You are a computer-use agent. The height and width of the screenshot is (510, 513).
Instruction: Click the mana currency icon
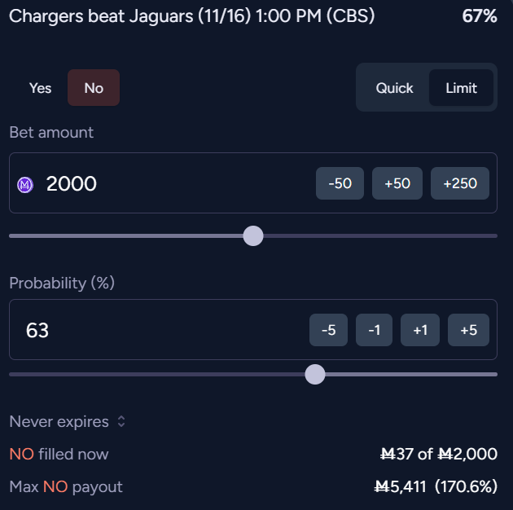[25, 185]
